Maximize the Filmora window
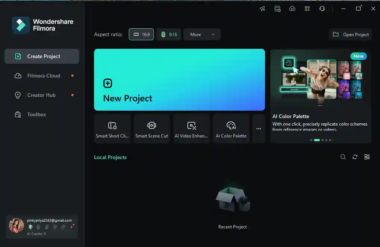 tap(358, 9)
